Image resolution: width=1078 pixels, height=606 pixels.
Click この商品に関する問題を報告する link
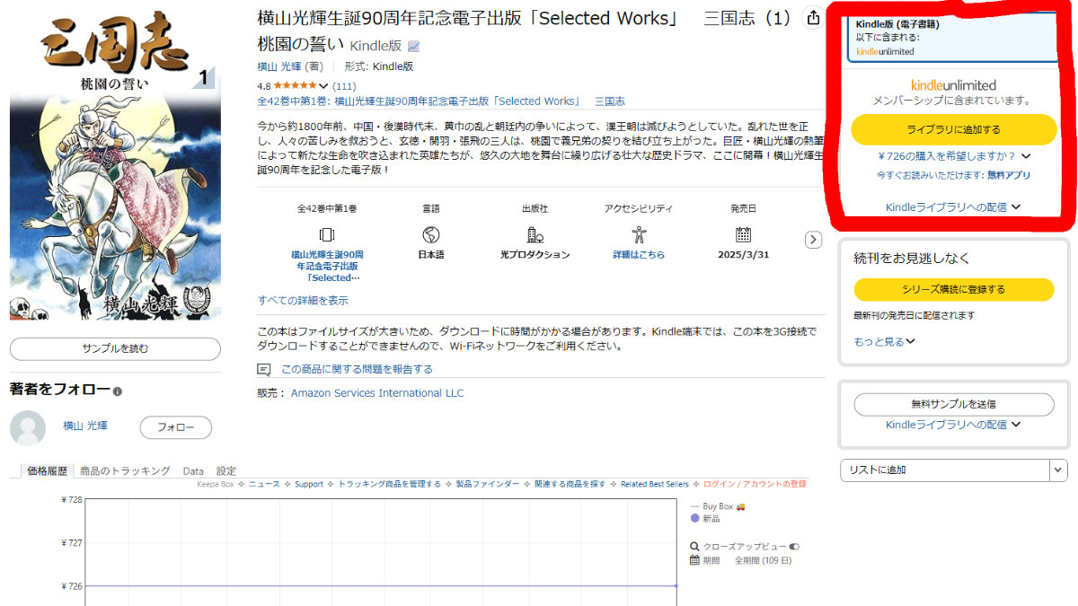[357, 369]
